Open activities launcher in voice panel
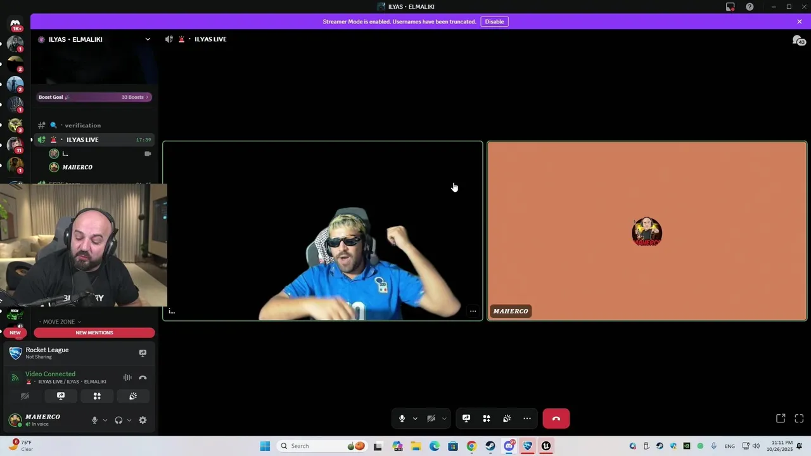The width and height of the screenshot is (811, 456). (97, 396)
